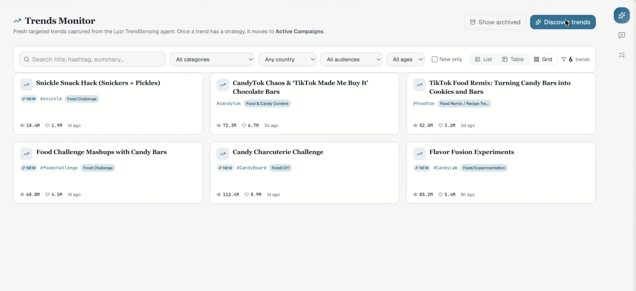The image size is (636, 291).
Task: Click the trend icon on Candy Charcuterie card
Action: pyautogui.click(x=223, y=154)
